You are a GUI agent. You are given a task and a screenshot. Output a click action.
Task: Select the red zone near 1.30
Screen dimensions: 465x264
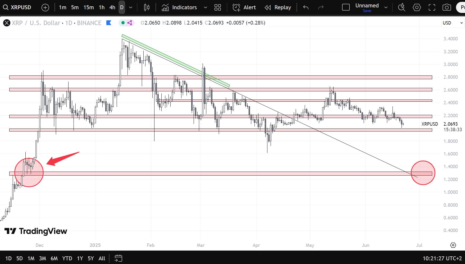point(221,173)
